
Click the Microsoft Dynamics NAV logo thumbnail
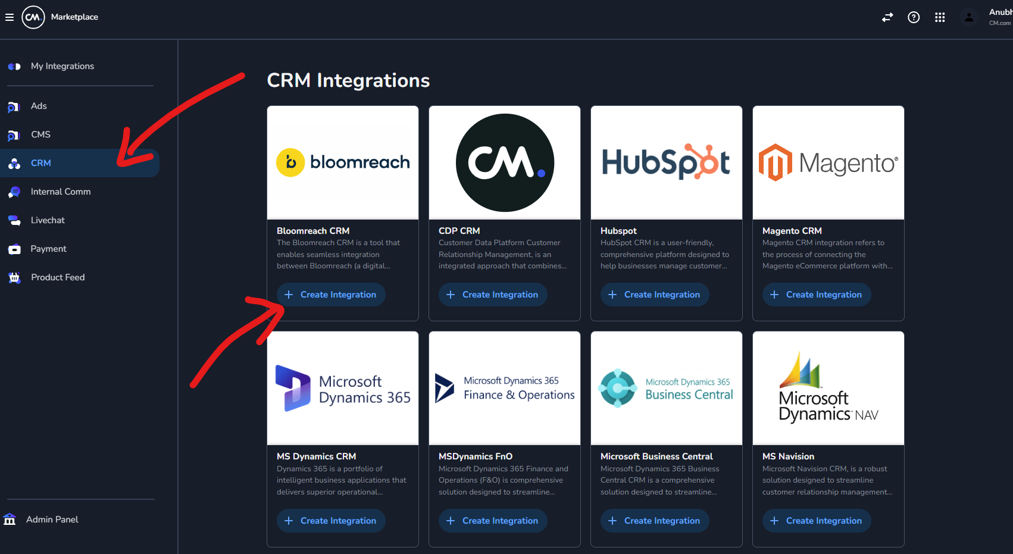click(828, 388)
